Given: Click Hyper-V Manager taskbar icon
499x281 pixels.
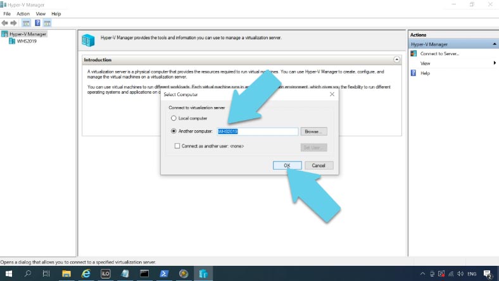Looking at the screenshot, I should [x=203, y=273].
